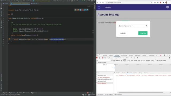Check the Blocked Requests checkbox
The width and height of the screenshot is (171, 96).
pos(97,63)
